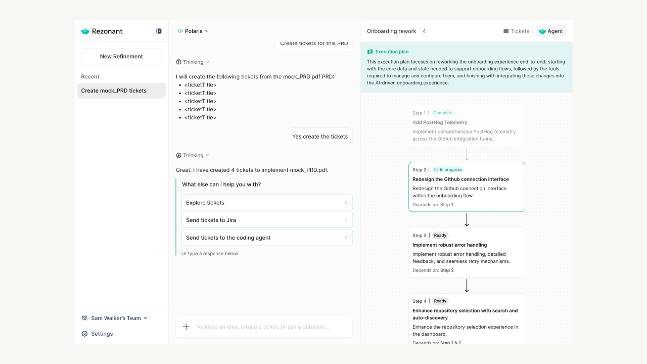
Task: Collapse sidebar with the panel toggle icon
Action: point(159,31)
